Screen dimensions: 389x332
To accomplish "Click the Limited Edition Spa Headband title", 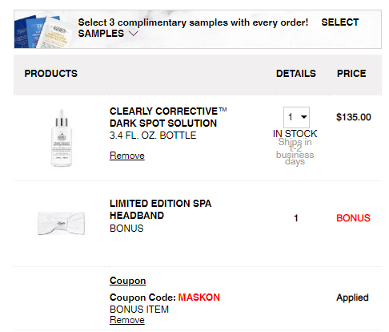I will pyautogui.click(x=160, y=209).
